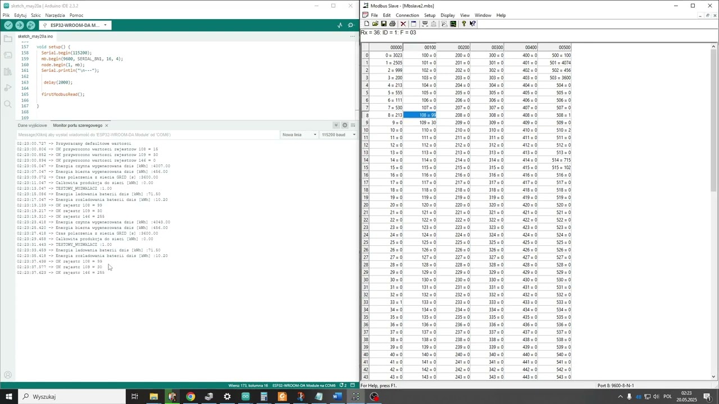Image resolution: width=719 pixels, height=404 pixels.
Task: Open the Narzędzia menu
Action: pos(55,15)
